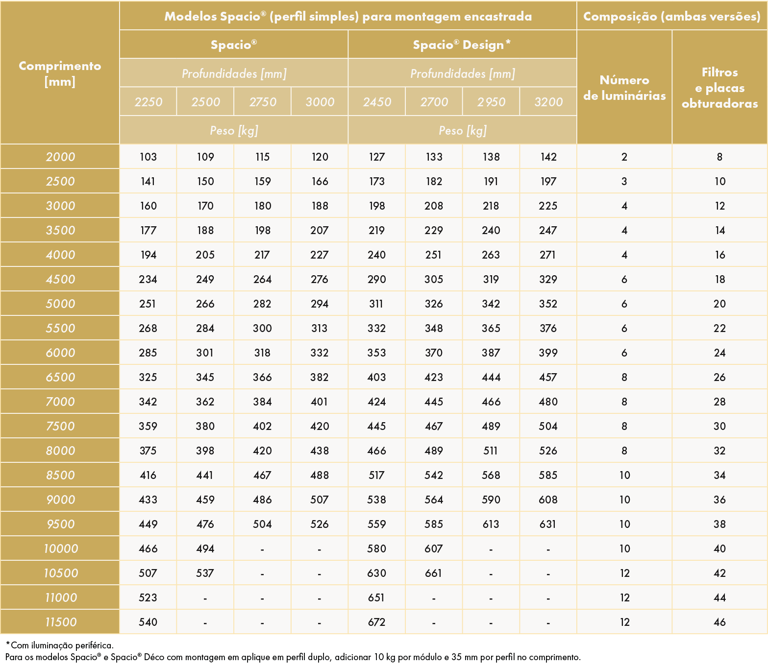Select the 2250 depth column header
The width and height of the screenshot is (768, 667).
[x=148, y=102]
